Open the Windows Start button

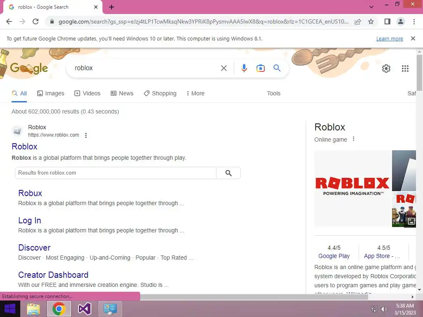pyautogui.click(x=10, y=309)
